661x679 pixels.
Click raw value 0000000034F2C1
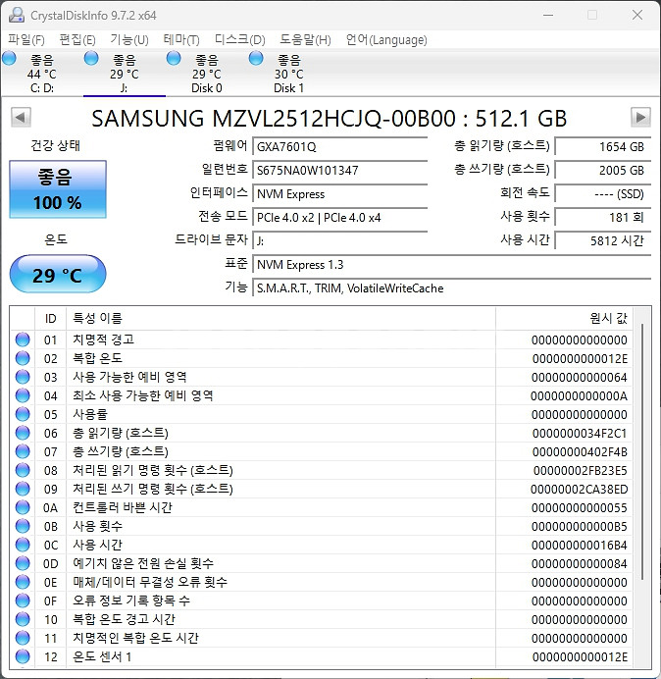point(580,434)
